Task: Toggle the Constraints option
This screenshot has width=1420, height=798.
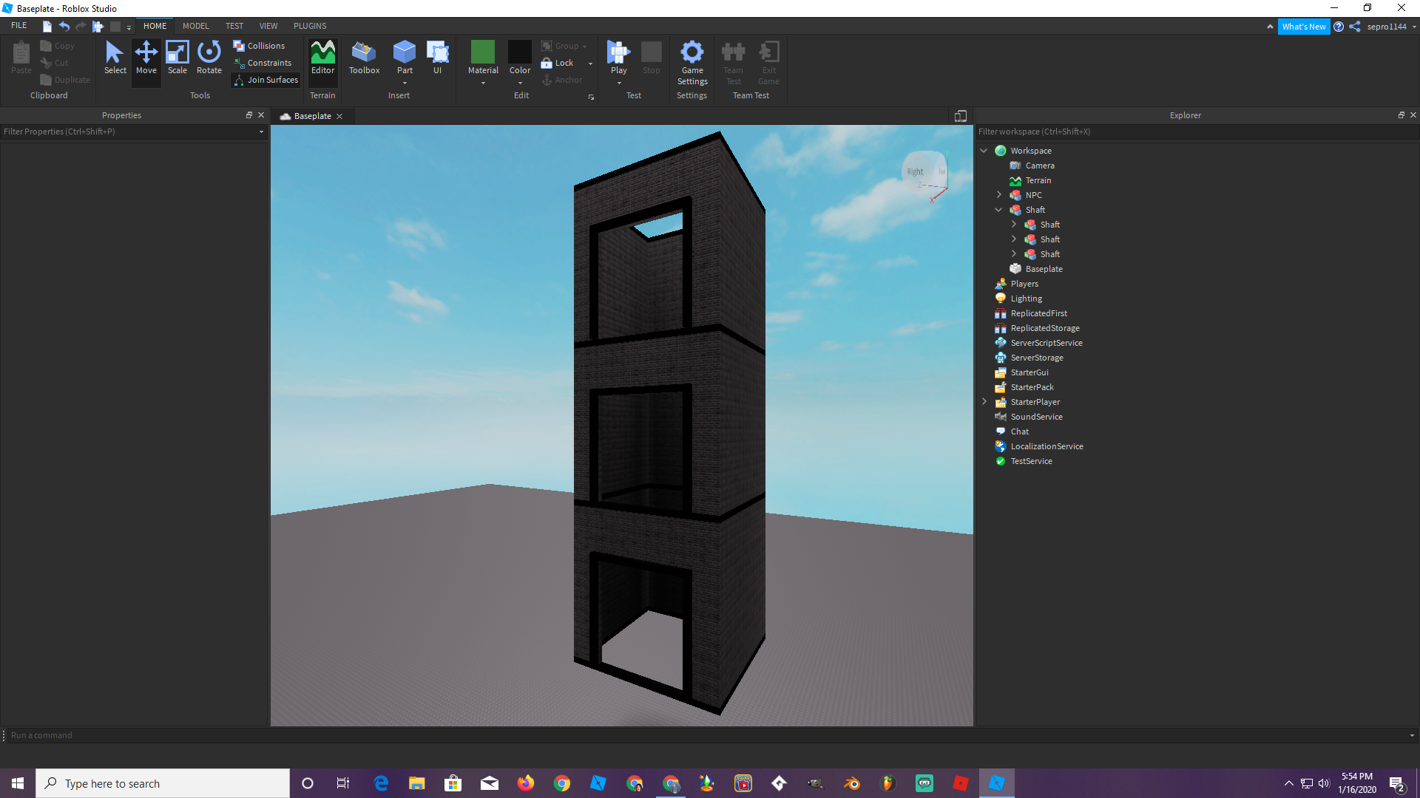Action: click(x=263, y=63)
